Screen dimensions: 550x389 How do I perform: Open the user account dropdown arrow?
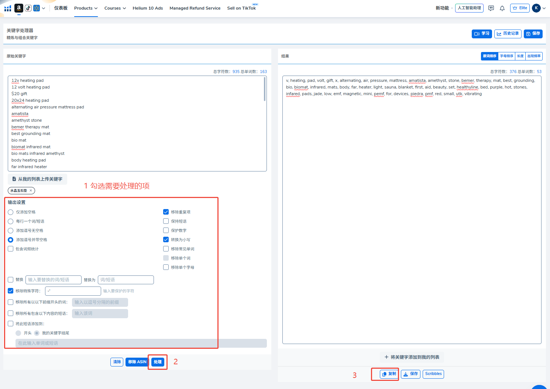click(x=544, y=8)
